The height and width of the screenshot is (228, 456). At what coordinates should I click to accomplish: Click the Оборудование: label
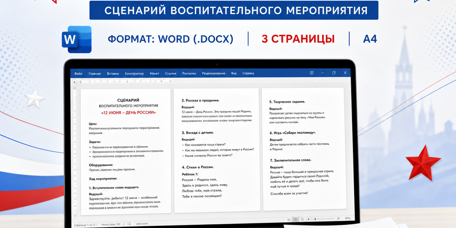coord(101,165)
